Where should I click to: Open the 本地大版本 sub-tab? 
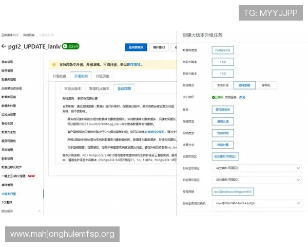point(73,89)
